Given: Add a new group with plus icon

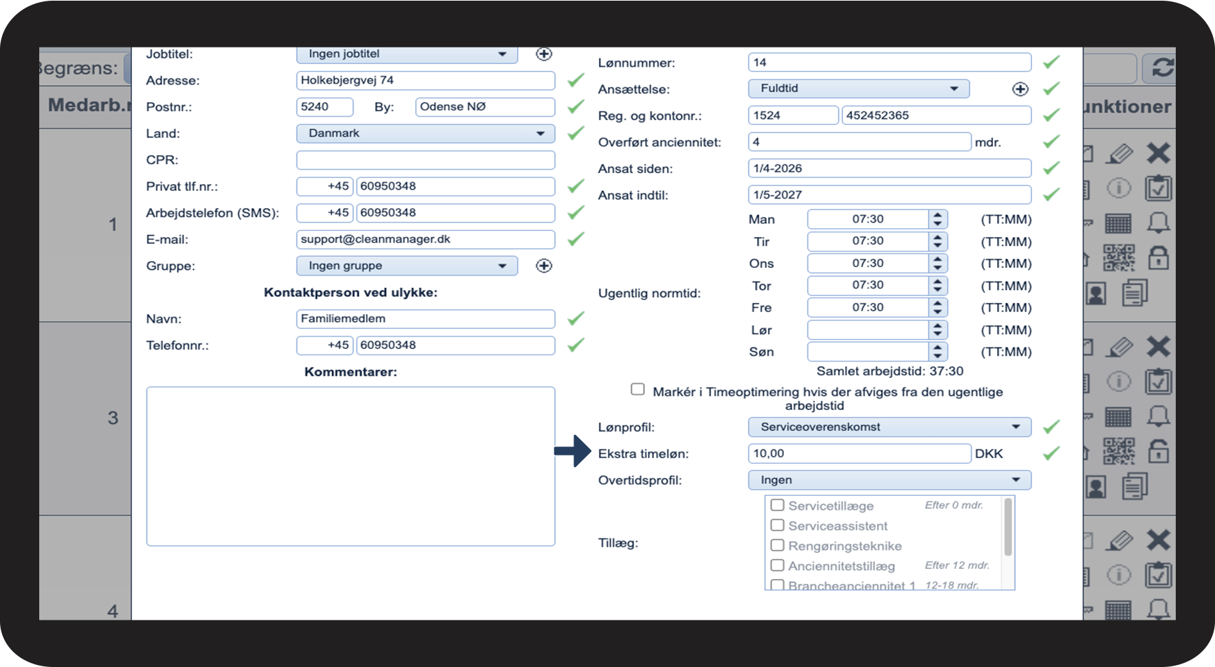Looking at the screenshot, I should (x=544, y=266).
